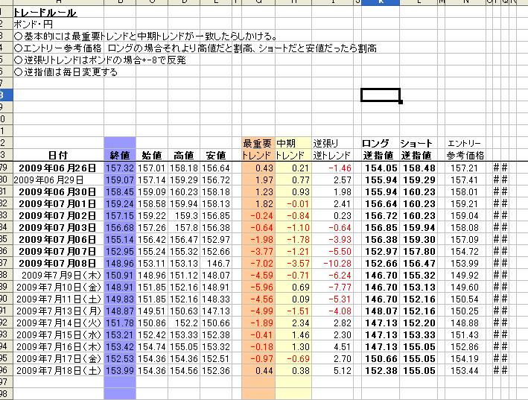
Task: Click the active empty cell with black border
Action: click(x=381, y=95)
